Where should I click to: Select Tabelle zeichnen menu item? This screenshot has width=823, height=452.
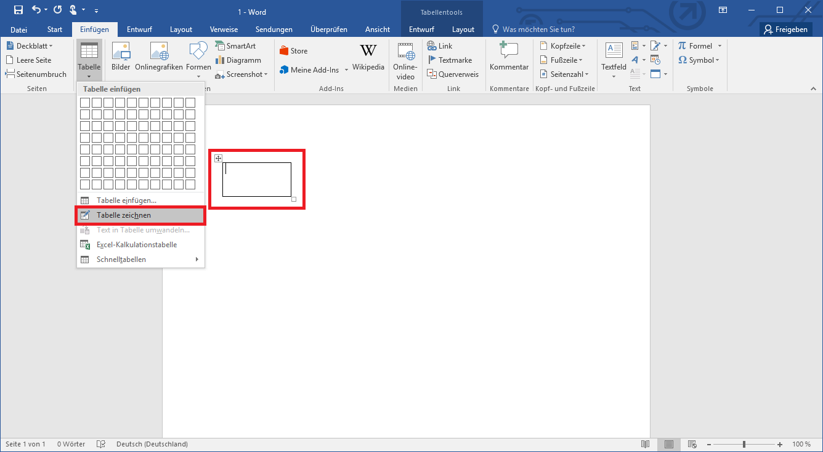(x=140, y=215)
